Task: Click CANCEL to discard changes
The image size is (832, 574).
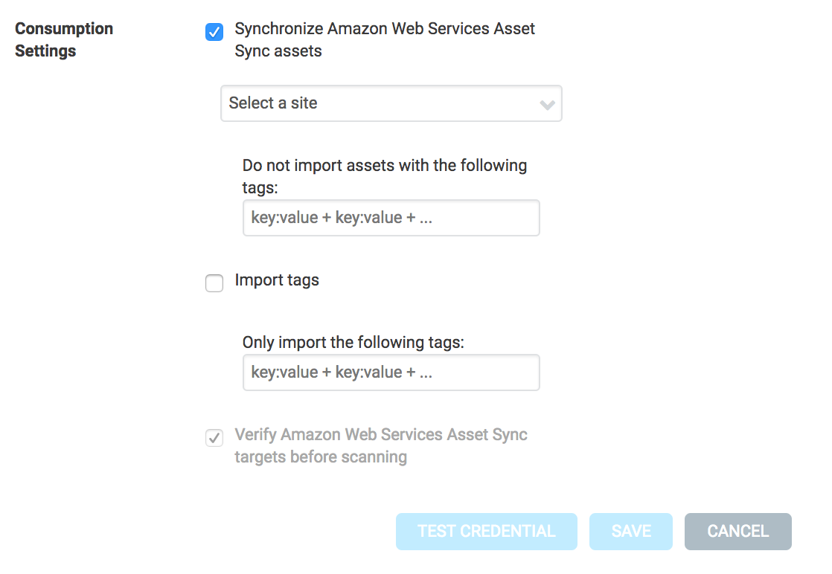Action: click(x=737, y=531)
